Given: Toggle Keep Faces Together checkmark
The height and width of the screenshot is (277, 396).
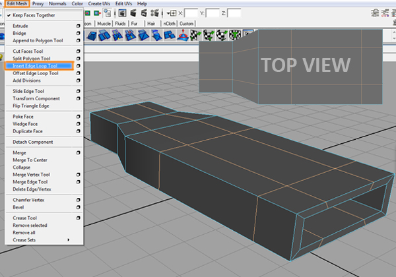Looking at the screenshot, I should (x=9, y=15).
